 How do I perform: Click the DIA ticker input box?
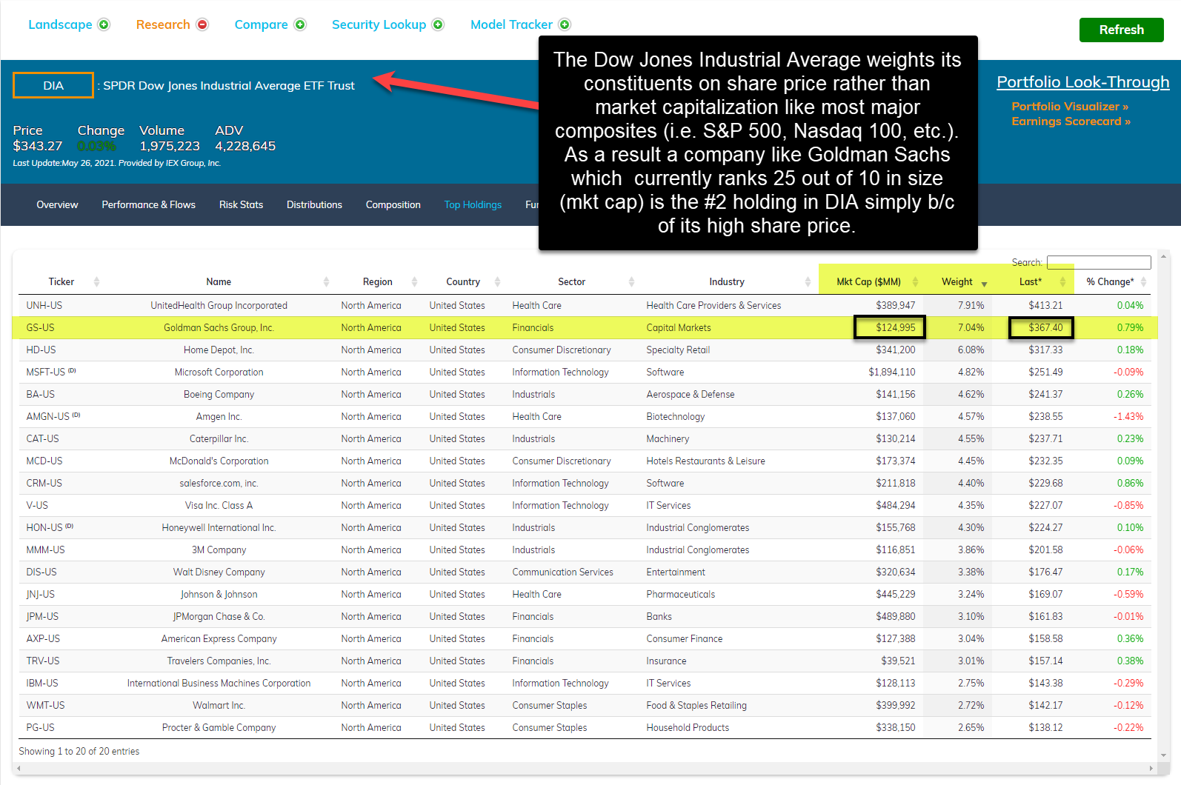[x=53, y=85]
